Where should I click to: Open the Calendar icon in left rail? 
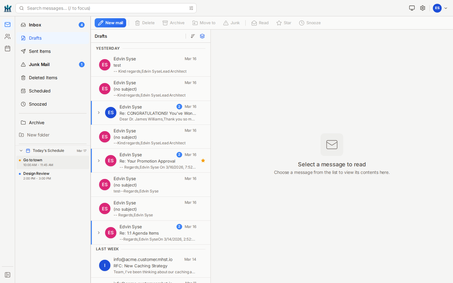pyautogui.click(x=8, y=48)
